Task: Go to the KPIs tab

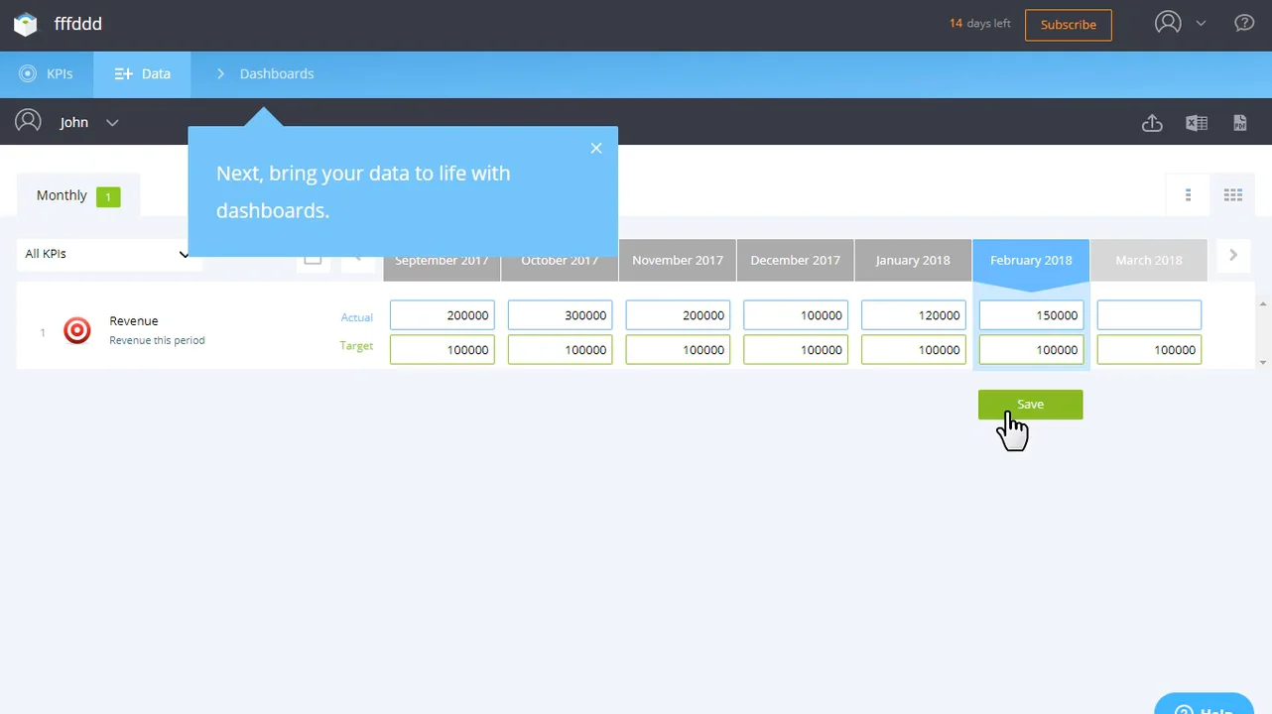Action: (47, 74)
